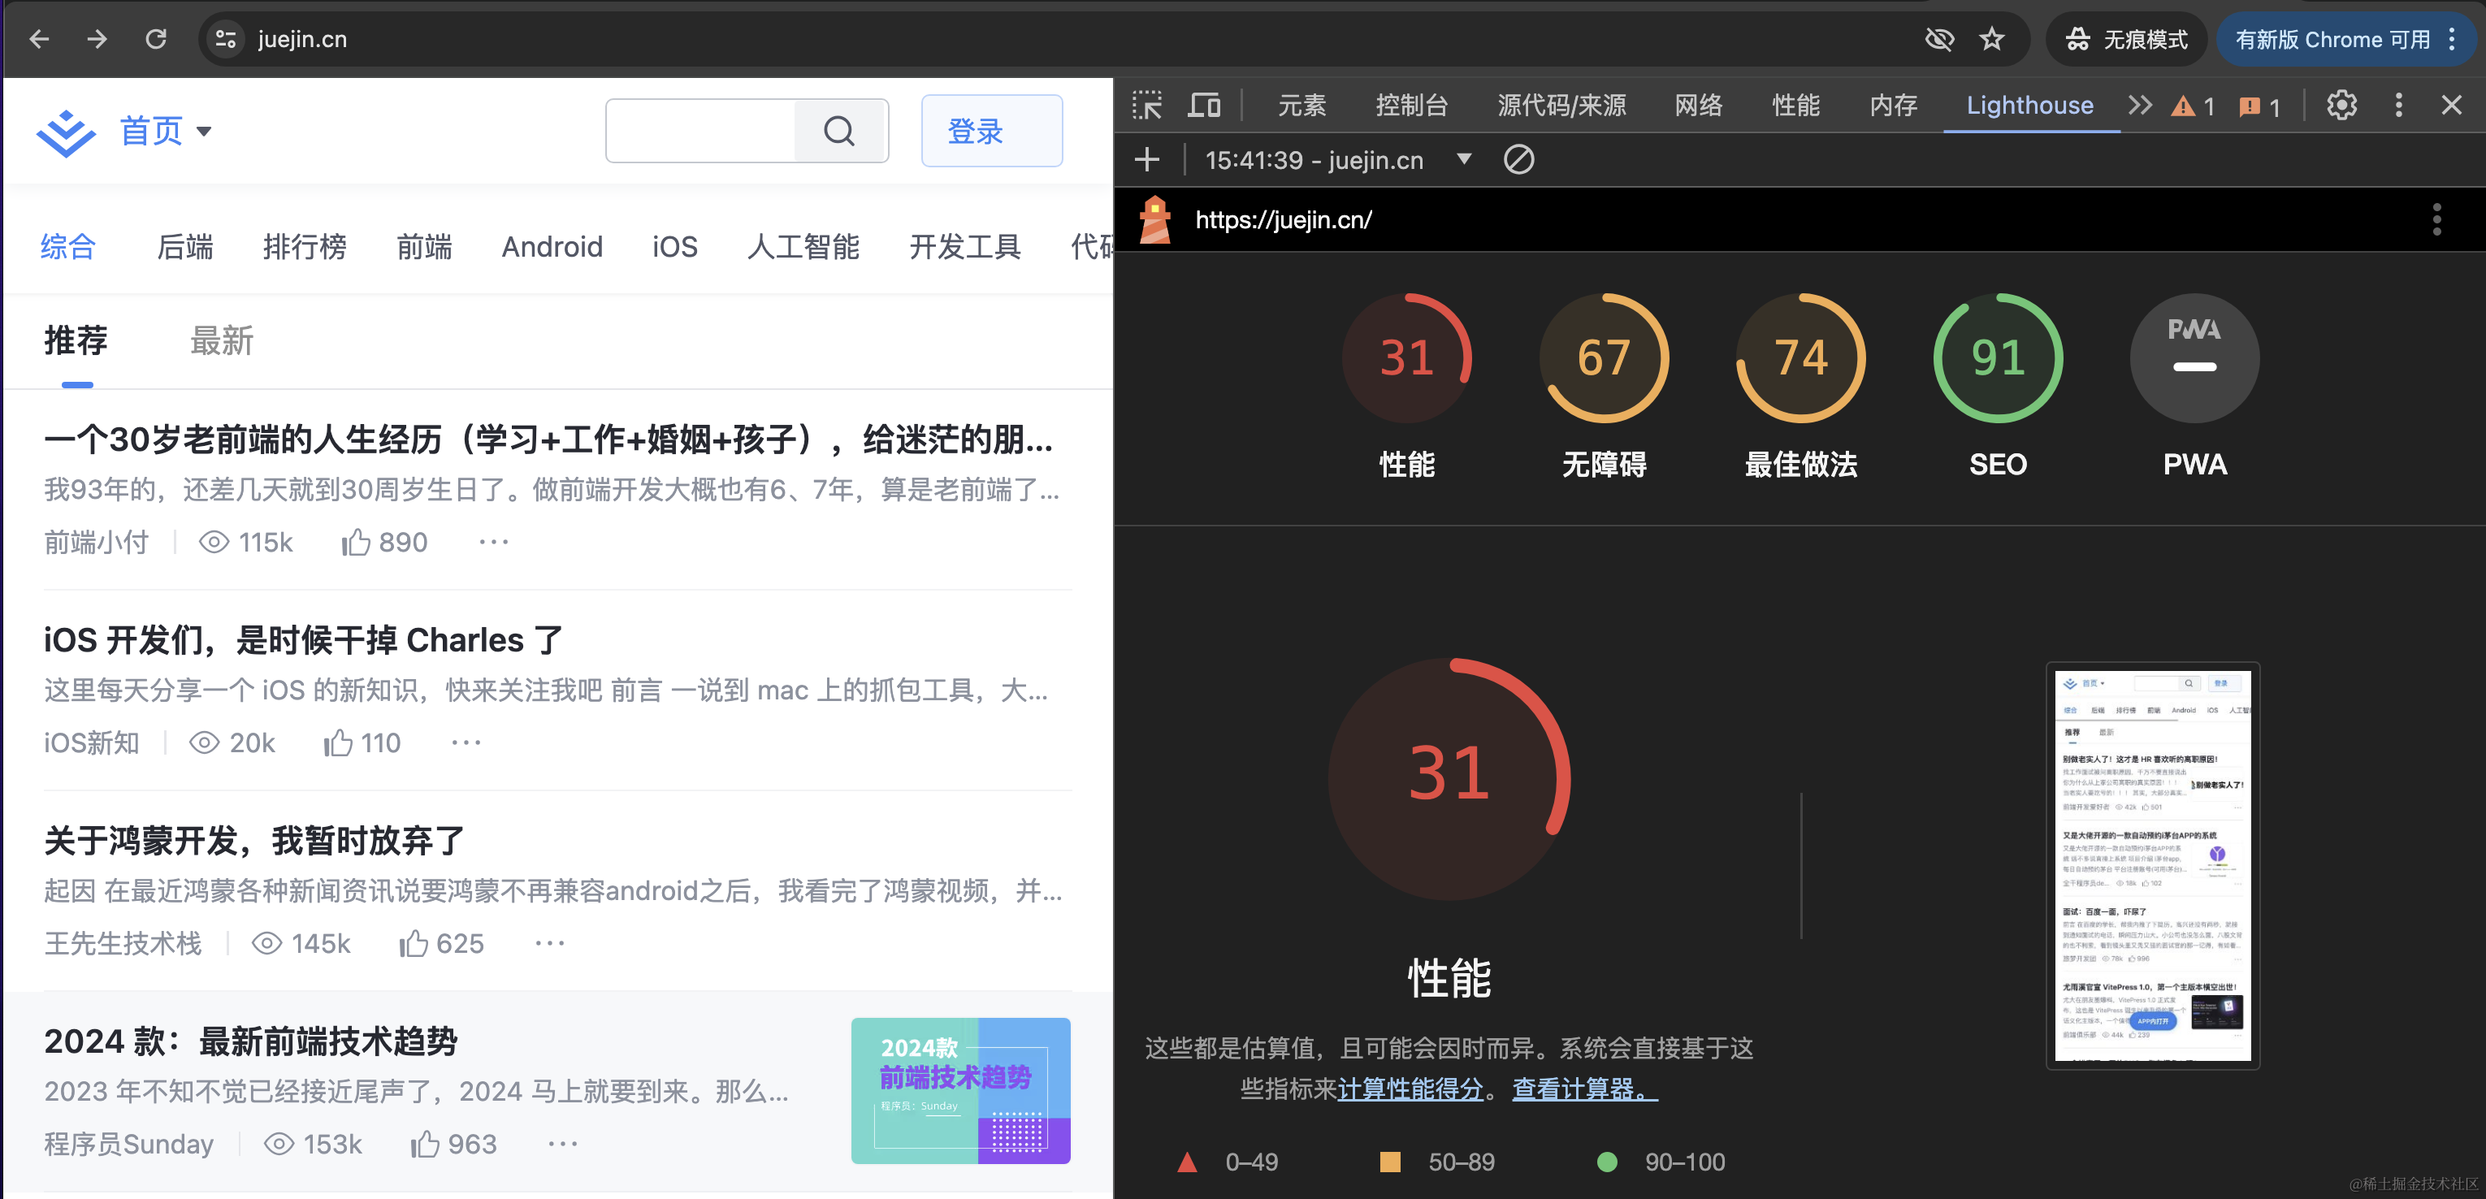Start a new Lighthouse report with plus icon

coord(1146,160)
